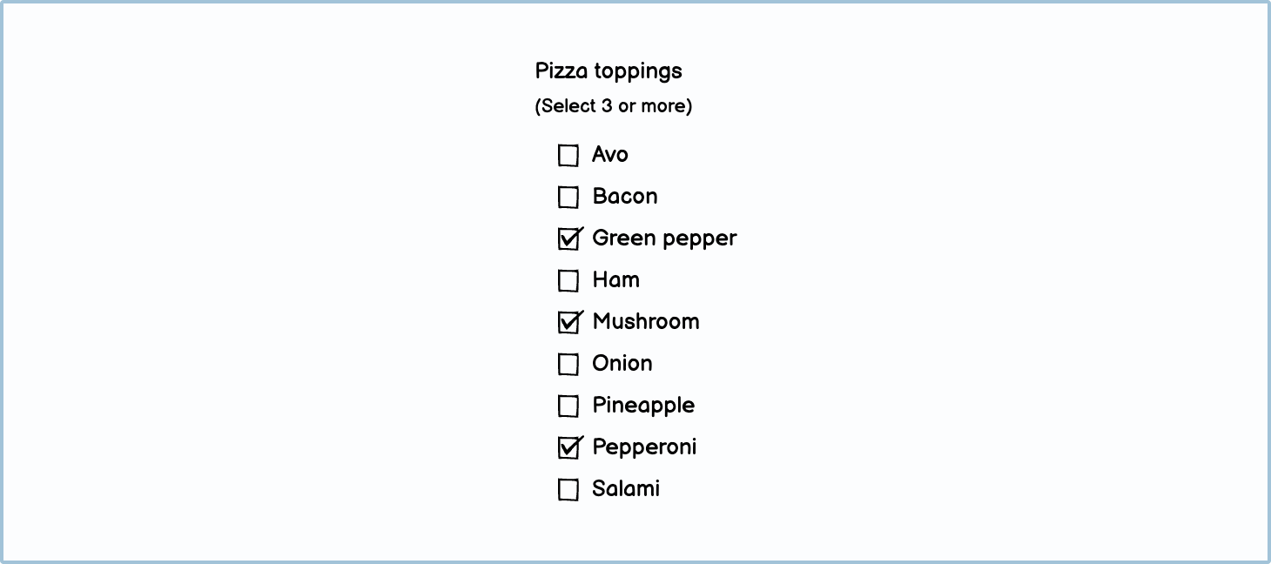This screenshot has width=1271, height=564.
Task: Click the "Avo" label text
Action: 609,155
